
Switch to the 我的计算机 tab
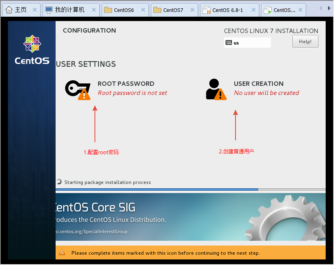[x=71, y=10]
